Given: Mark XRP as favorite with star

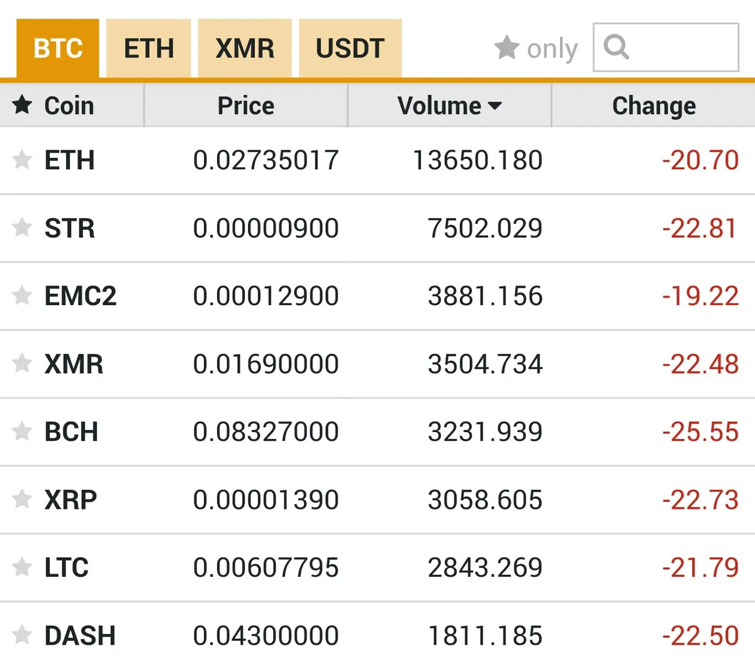Looking at the screenshot, I should [22, 499].
